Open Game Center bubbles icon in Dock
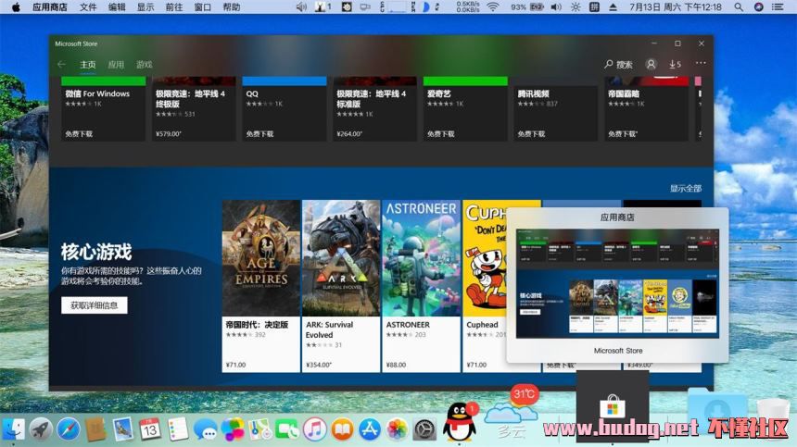This screenshot has height=447, width=797. tap(233, 429)
